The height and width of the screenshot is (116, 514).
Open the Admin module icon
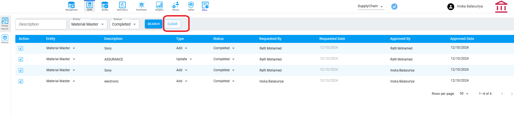(191, 6)
